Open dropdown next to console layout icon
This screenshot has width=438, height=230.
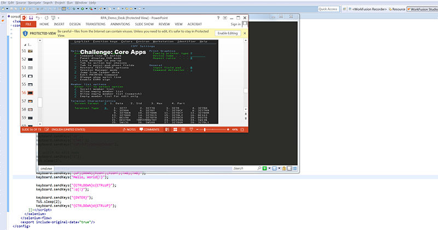tap(279, 168)
